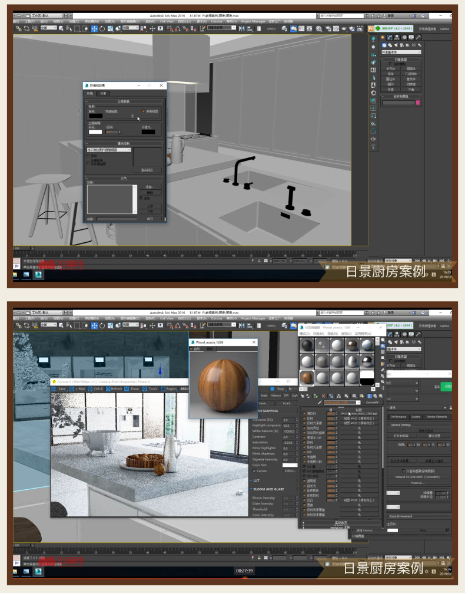Click Get Material icon in Material Editor
The width and height of the screenshot is (465, 593).
point(303,396)
